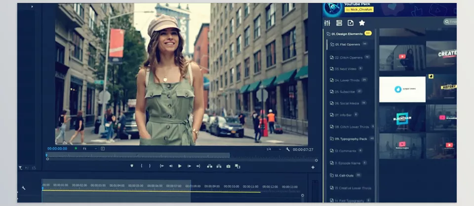Step back one frame

coord(171,166)
